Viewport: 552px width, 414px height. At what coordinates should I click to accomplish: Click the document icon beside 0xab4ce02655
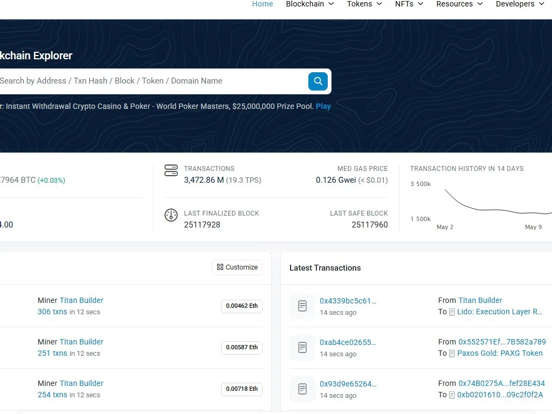click(302, 348)
